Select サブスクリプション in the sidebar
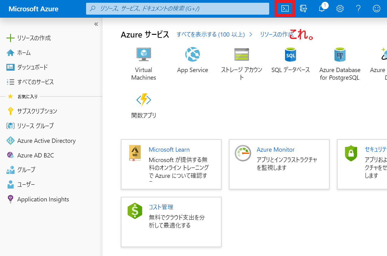 37,111
